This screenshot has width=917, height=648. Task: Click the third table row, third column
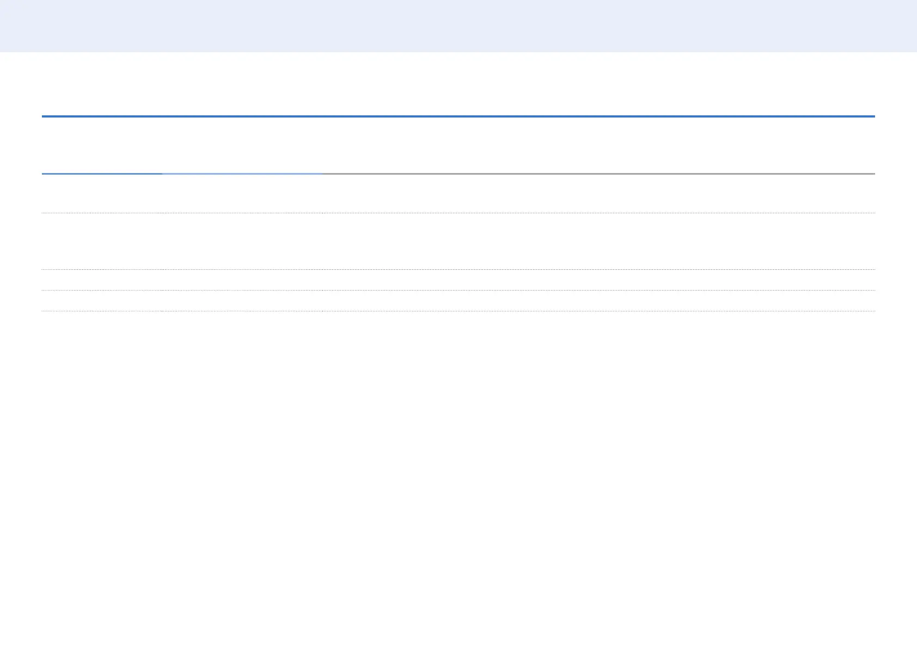point(598,280)
